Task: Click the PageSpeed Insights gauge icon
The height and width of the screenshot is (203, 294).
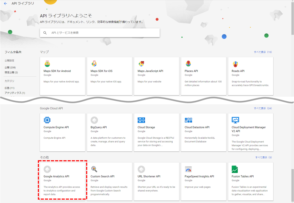Action: 188,169
